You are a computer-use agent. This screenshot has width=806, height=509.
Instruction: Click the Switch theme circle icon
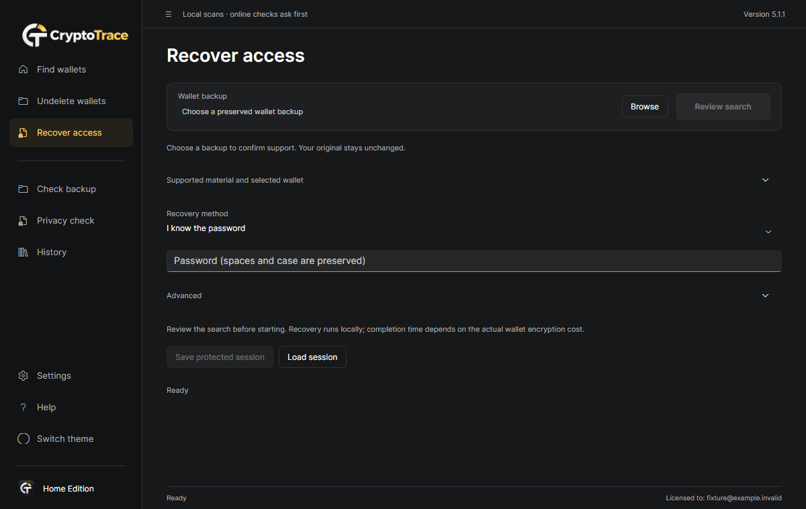24,438
